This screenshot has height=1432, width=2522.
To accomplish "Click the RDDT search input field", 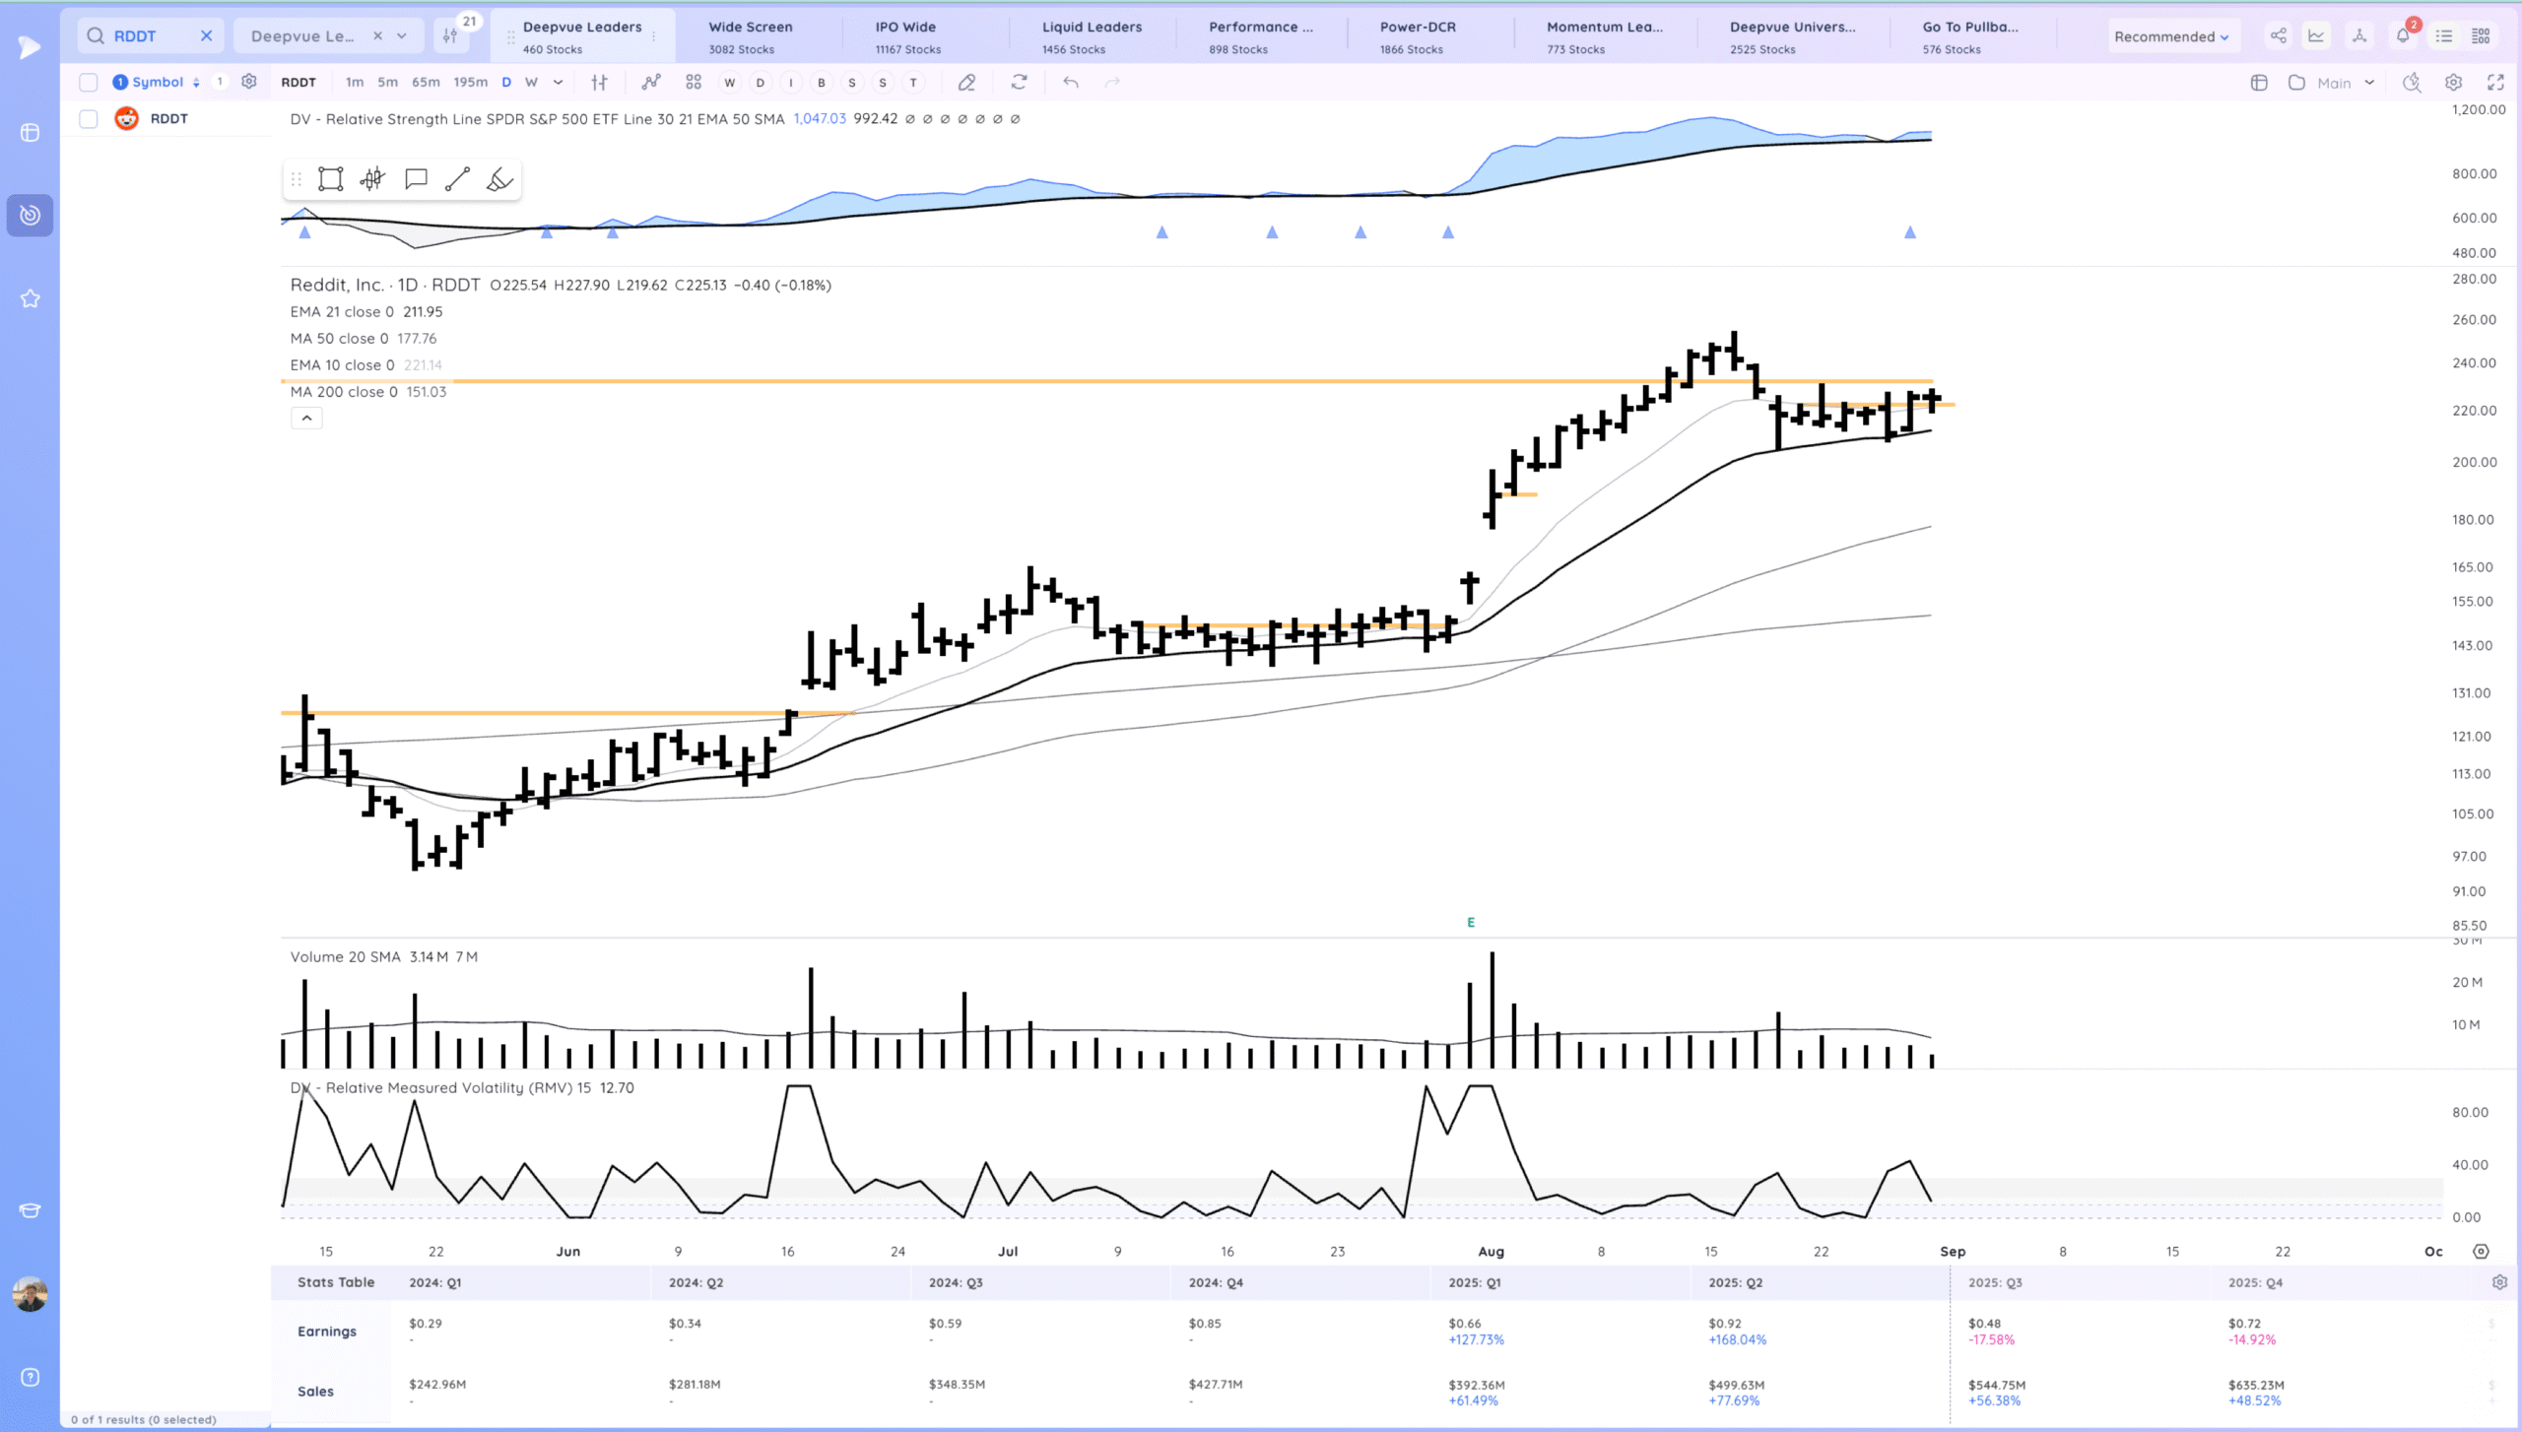I will 151,36.
